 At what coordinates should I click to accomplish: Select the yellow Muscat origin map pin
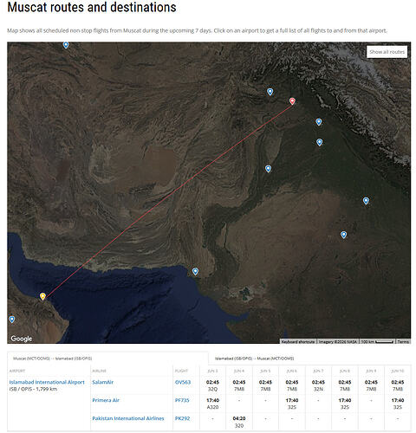pyautogui.click(x=42, y=296)
